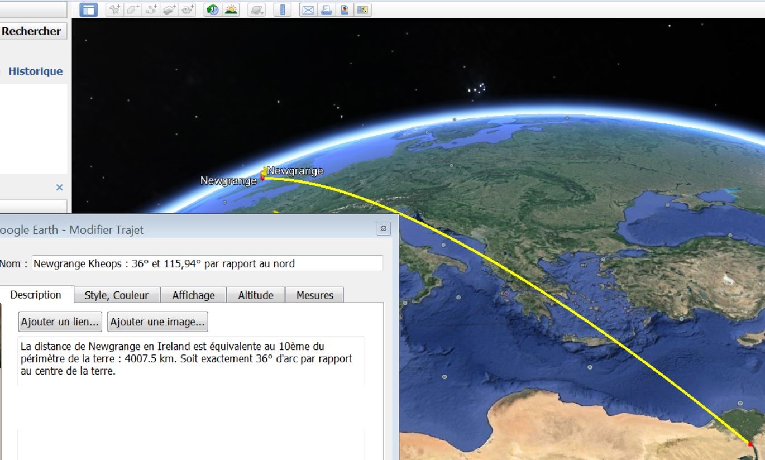Switch to the Description tab

[36, 295]
